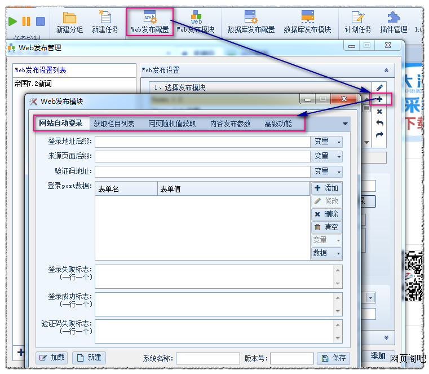
Task: Click the plus add module icon
Action: (379, 99)
